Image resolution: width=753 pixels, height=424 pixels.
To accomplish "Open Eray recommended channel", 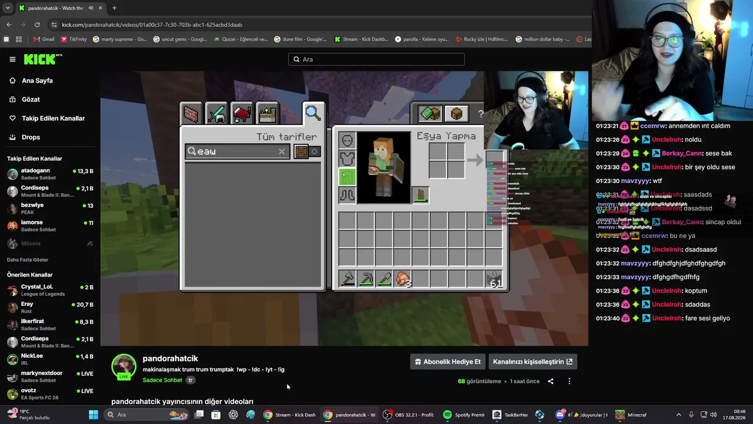I will pyautogui.click(x=50, y=307).
